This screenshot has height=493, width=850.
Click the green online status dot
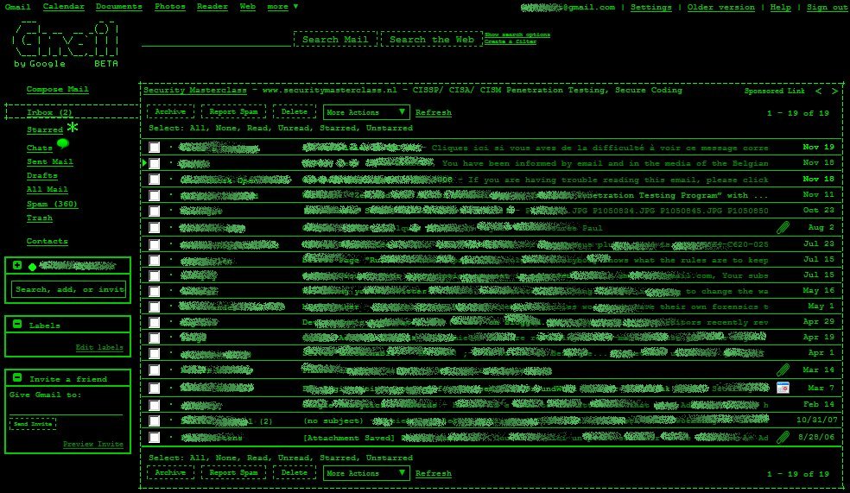(x=33, y=267)
